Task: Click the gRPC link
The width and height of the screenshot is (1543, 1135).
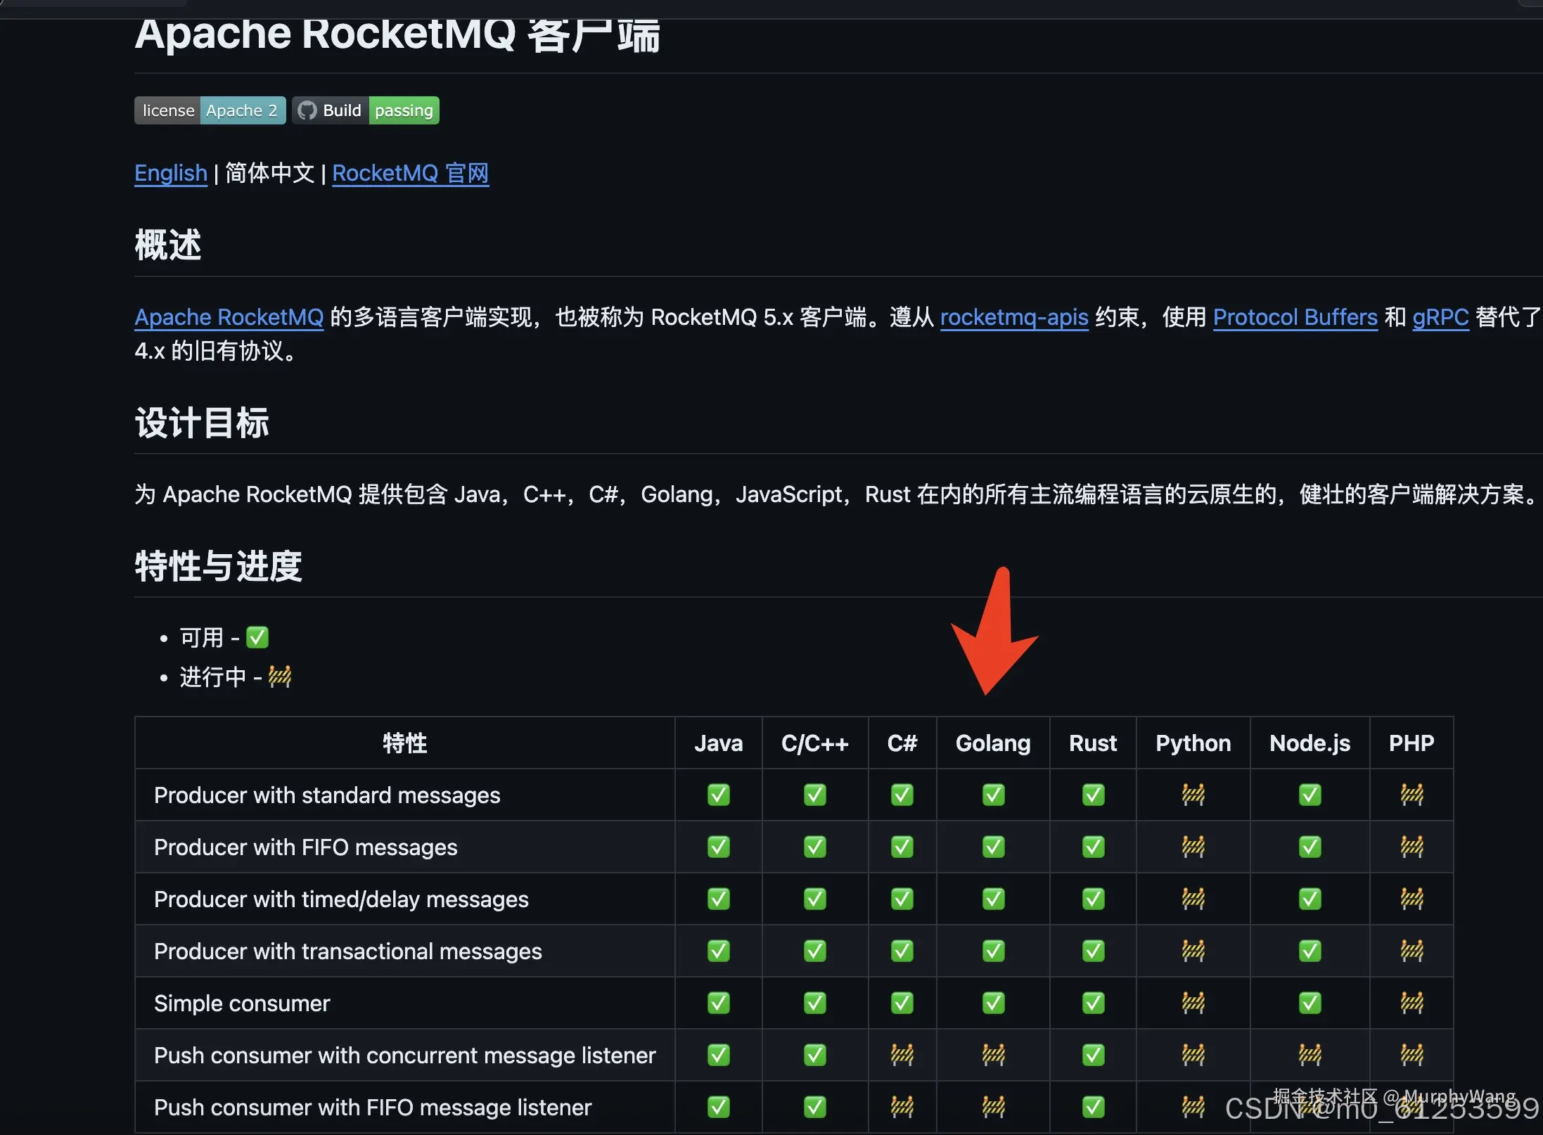Action: pos(1440,317)
